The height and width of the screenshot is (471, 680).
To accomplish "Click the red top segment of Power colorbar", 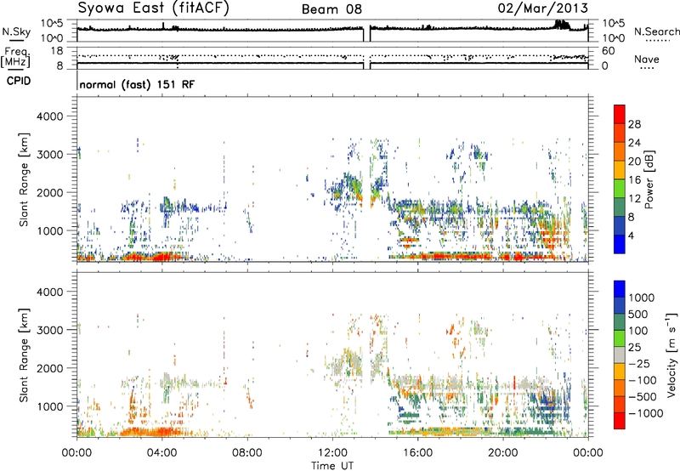I will coord(620,114).
